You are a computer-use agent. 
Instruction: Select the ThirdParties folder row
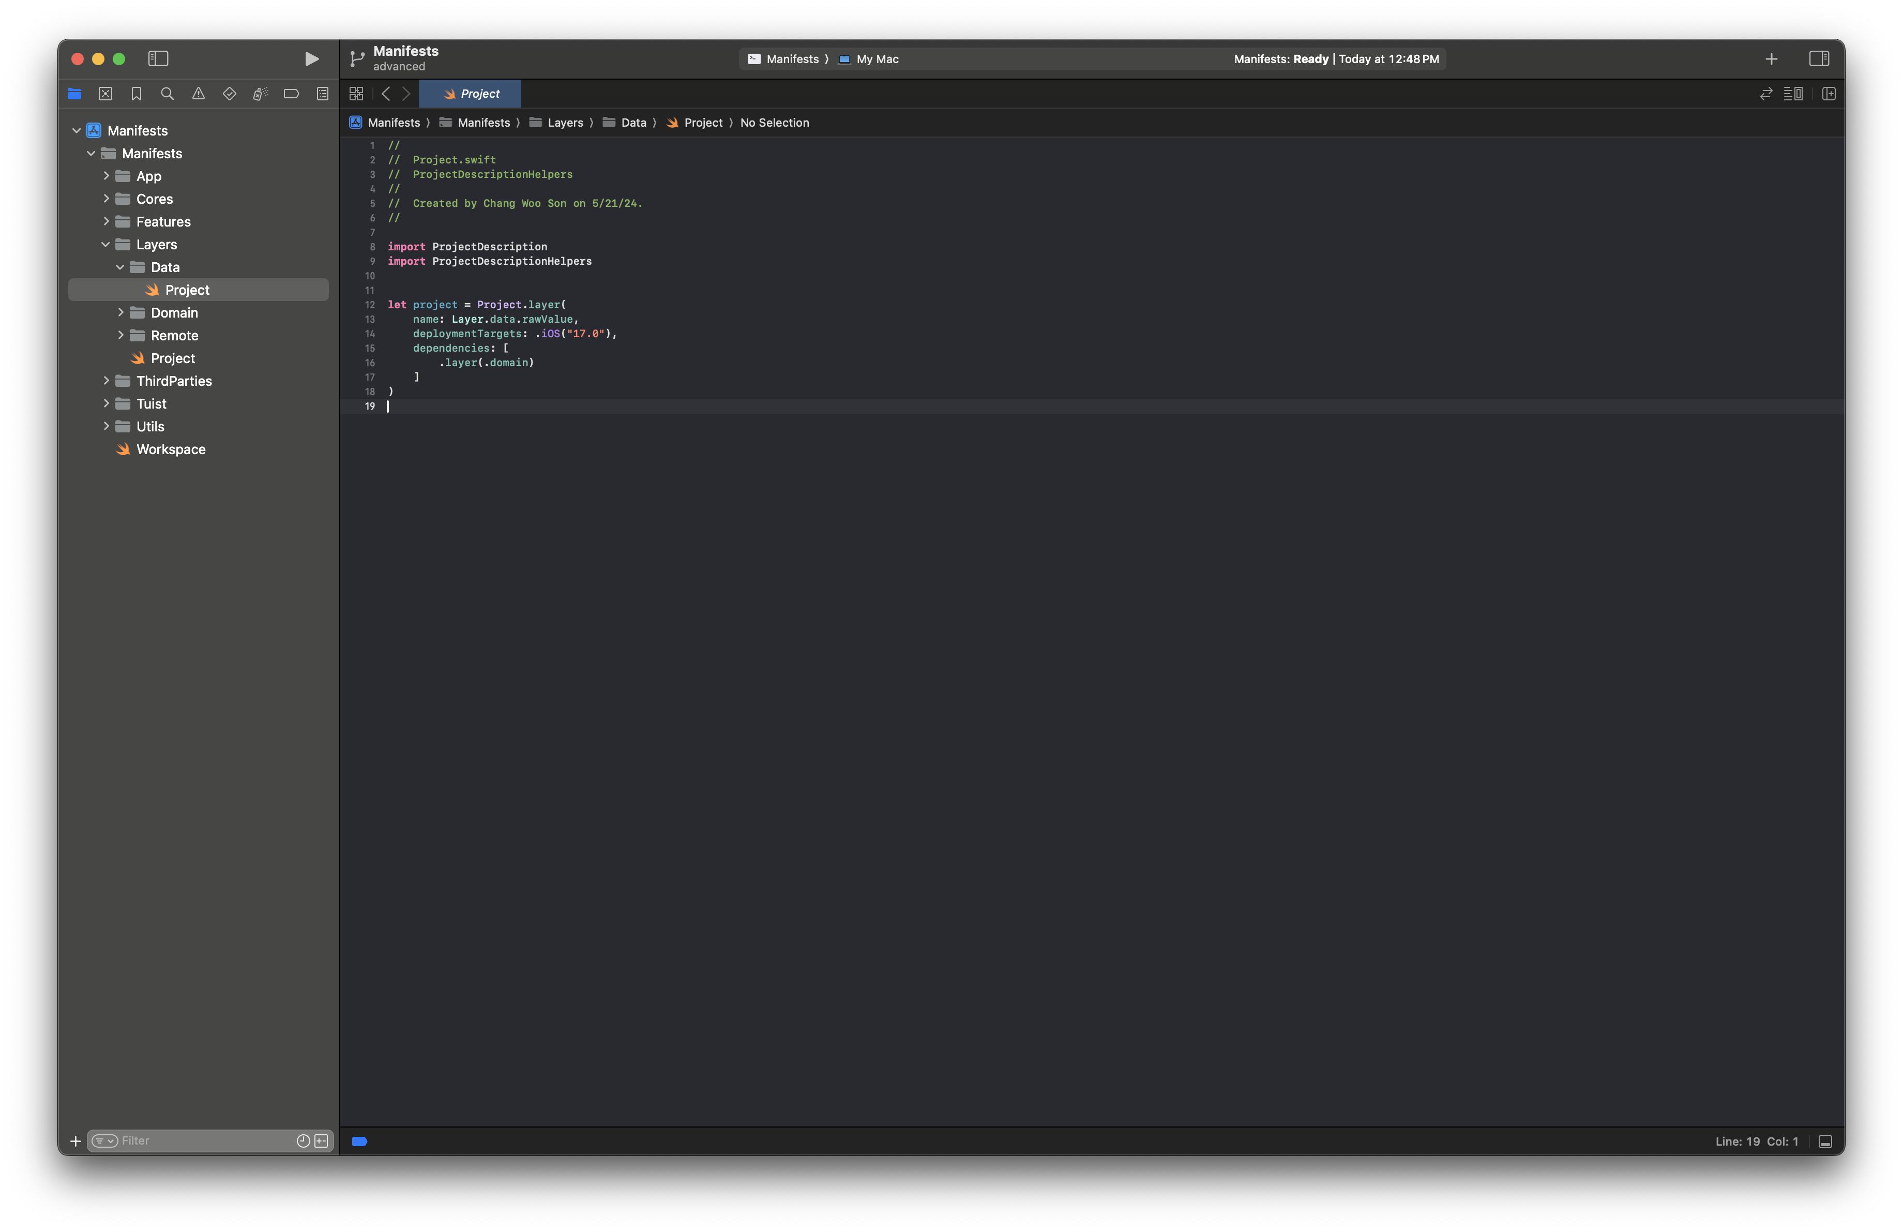click(x=198, y=381)
